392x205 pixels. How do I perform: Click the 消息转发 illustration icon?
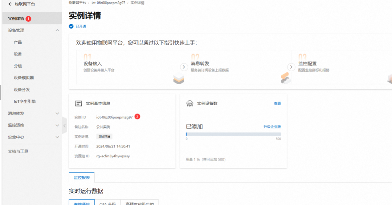[285, 78]
